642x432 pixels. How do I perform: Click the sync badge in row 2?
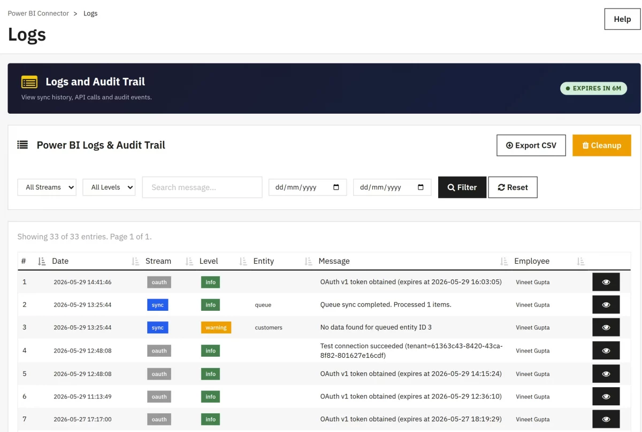coord(158,305)
